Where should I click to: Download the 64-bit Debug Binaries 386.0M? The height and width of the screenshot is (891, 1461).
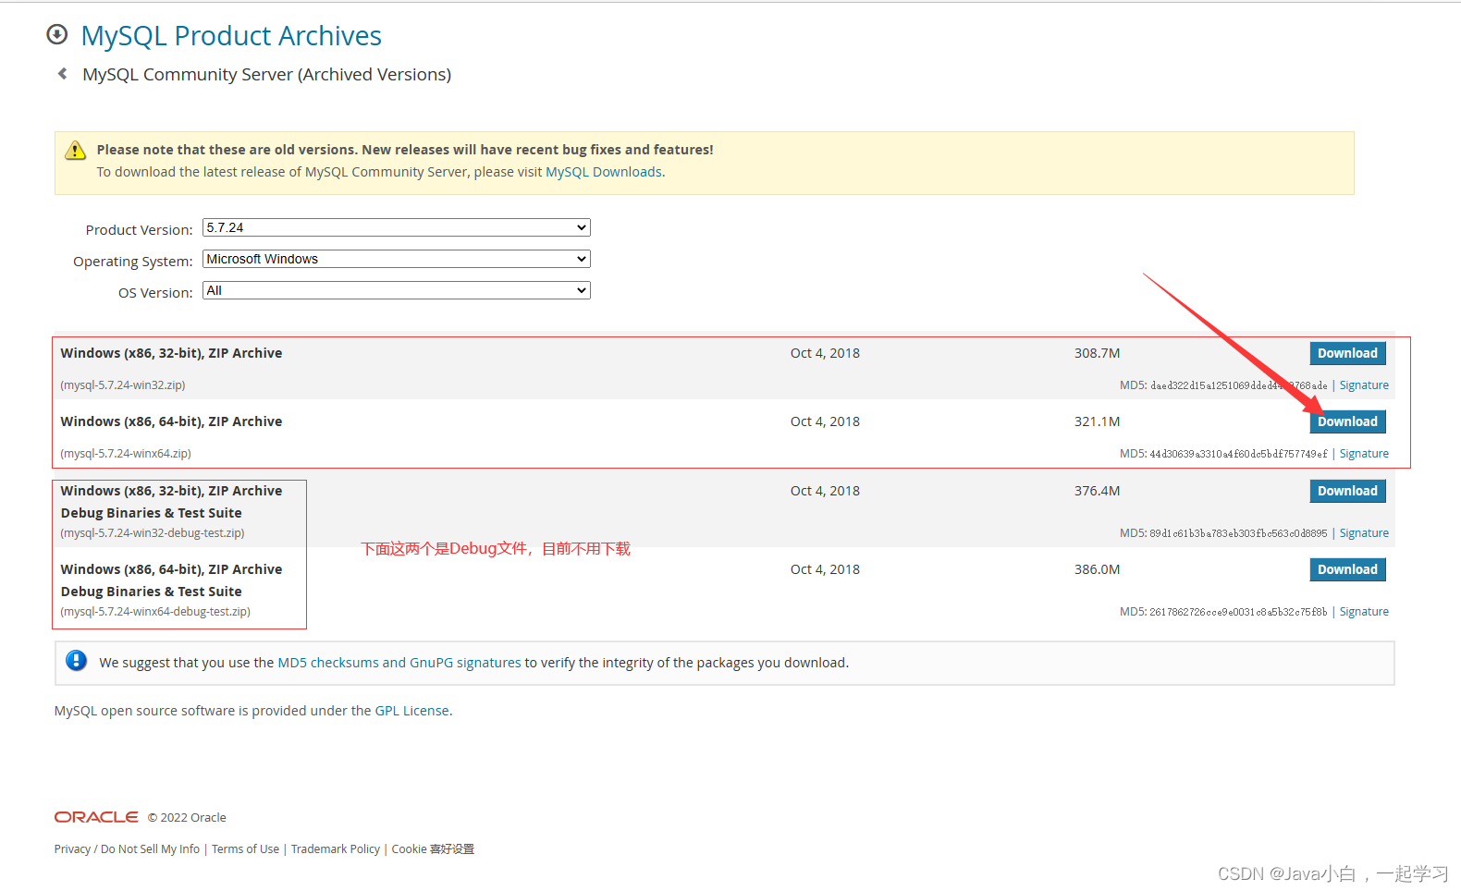coord(1347,569)
